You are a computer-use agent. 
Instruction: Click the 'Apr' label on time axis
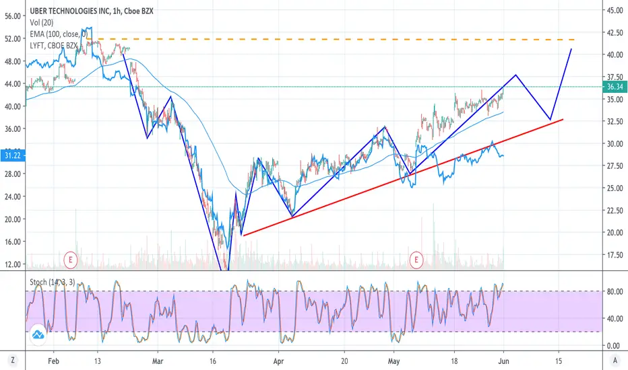coord(278,361)
